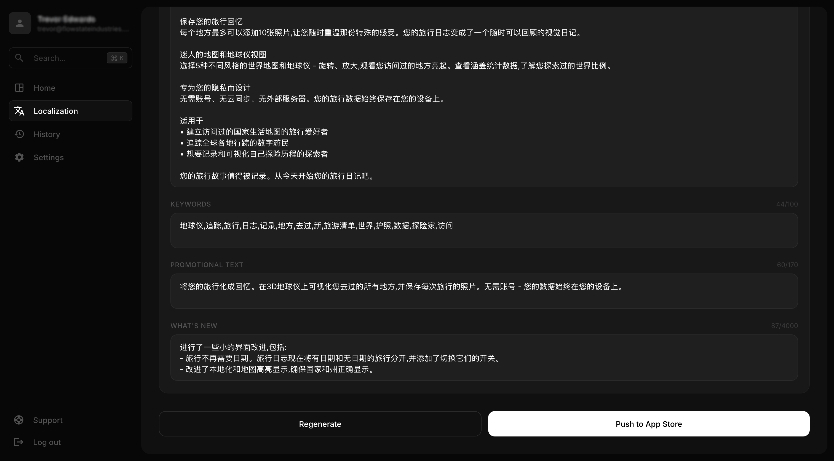Screen dimensions: 834x461
Task: Switch to the Localization section
Action: (x=56, y=111)
